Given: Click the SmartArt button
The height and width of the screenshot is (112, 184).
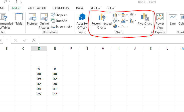Looking at the screenshot, I should [x=59, y=21].
